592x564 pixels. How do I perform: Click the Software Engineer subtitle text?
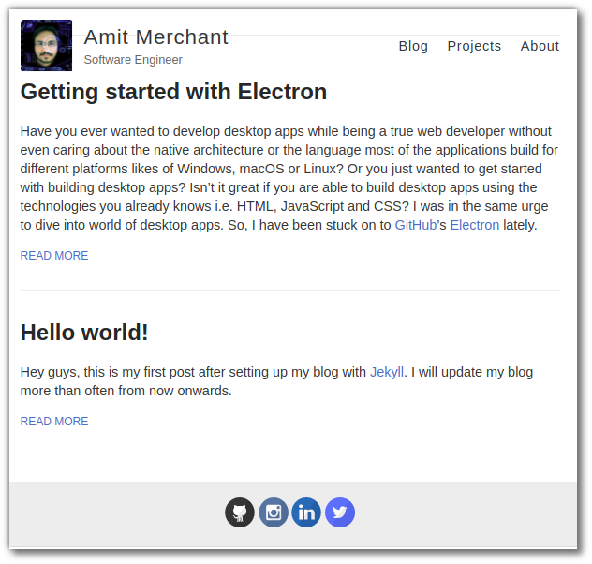pyautogui.click(x=133, y=60)
